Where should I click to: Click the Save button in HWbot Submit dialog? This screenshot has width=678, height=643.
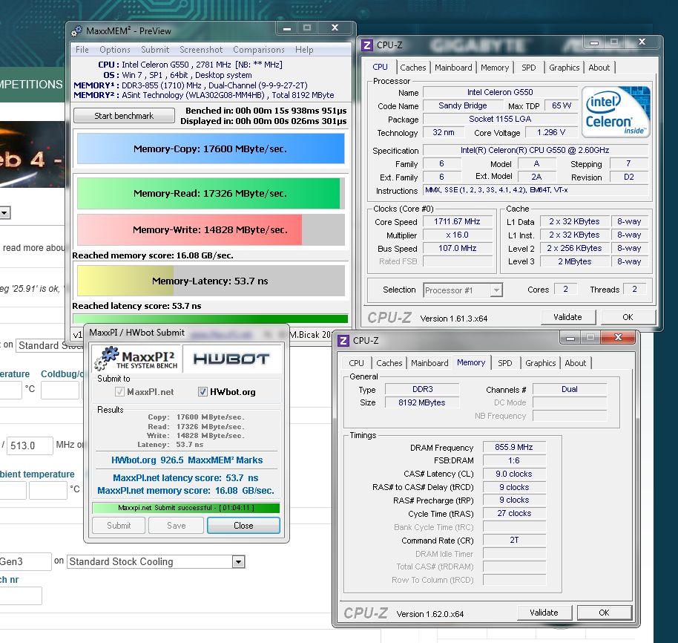coord(177,525)
